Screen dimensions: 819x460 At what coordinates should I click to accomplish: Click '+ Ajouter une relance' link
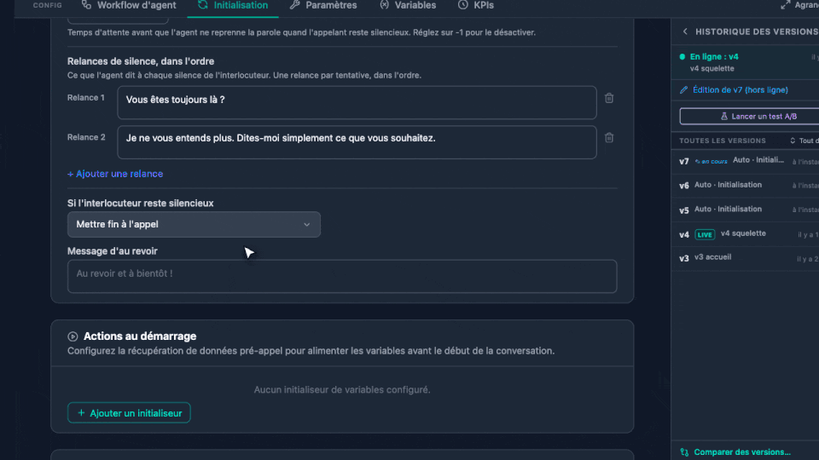pos(115,174)
